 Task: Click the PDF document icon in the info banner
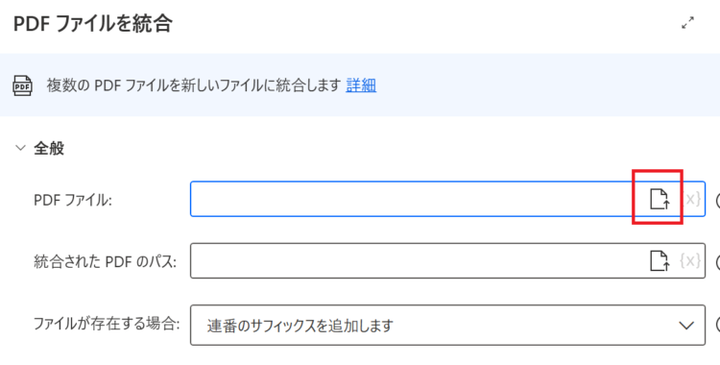[22, 85]
